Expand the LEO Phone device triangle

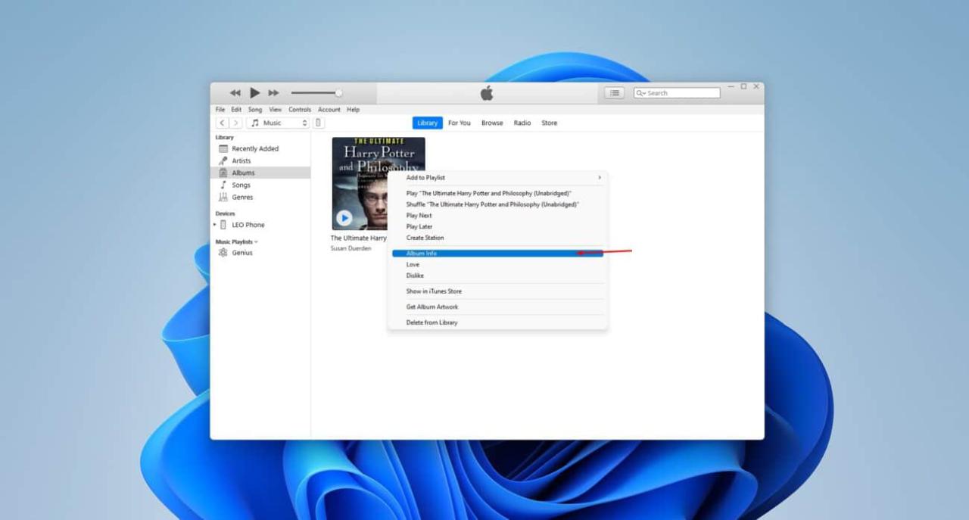click(215, 225)
